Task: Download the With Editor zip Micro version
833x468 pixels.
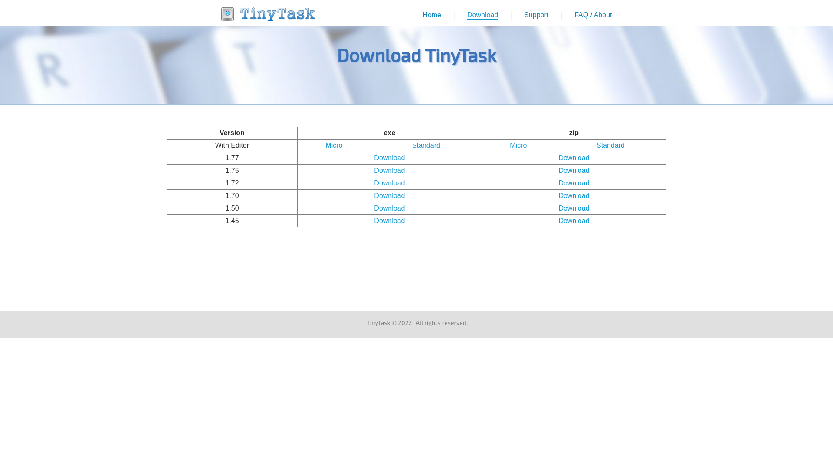Action: (x=518, y=146)
